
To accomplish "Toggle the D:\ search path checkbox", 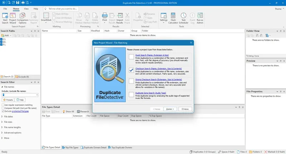I will (x=1, y=42).
